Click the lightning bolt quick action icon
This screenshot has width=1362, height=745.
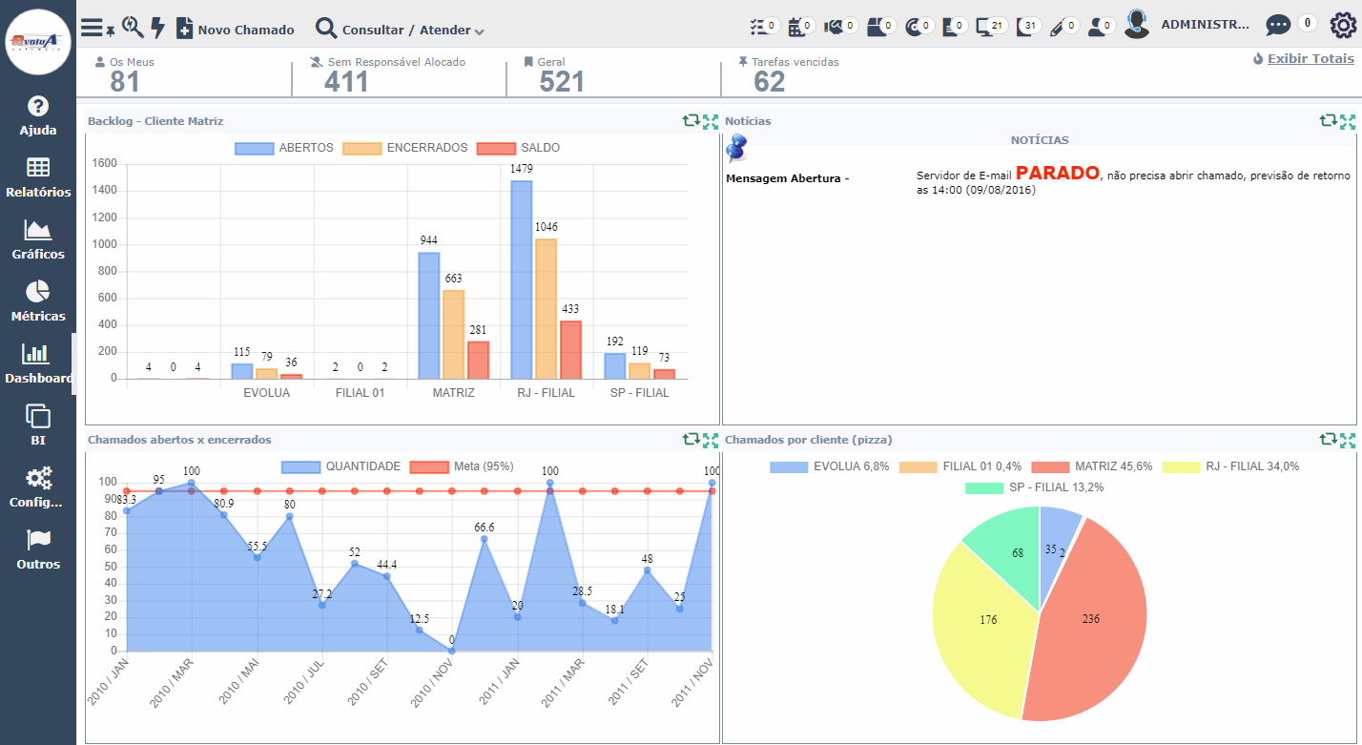coord(157,29)
